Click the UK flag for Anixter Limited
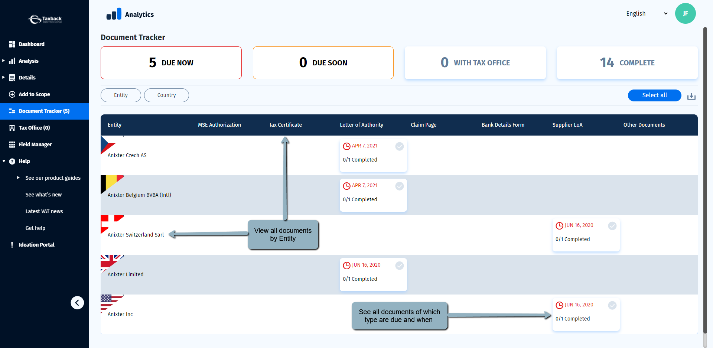This screenshot has width=713, height=348. tap(112, 264)
